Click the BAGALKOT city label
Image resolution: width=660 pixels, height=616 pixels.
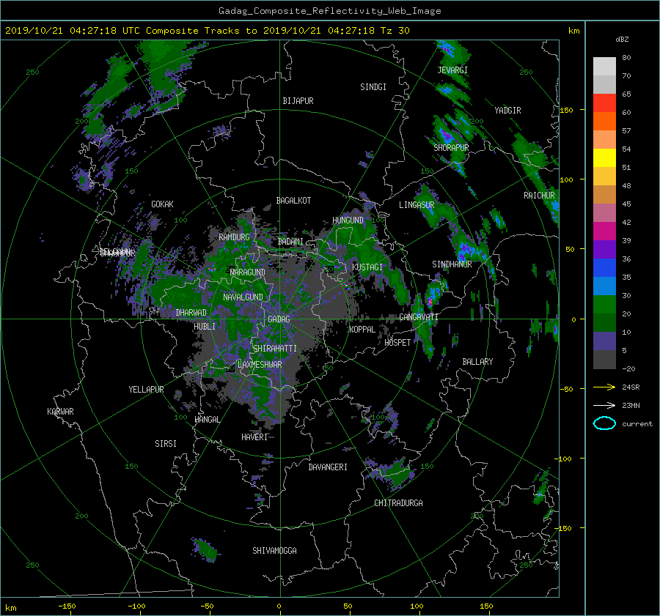293,201
